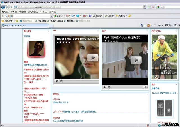This screenshot has width=180, height=127.
Task: Click the Mobiado phone photo thumbnail
Action: coord(165,108)
